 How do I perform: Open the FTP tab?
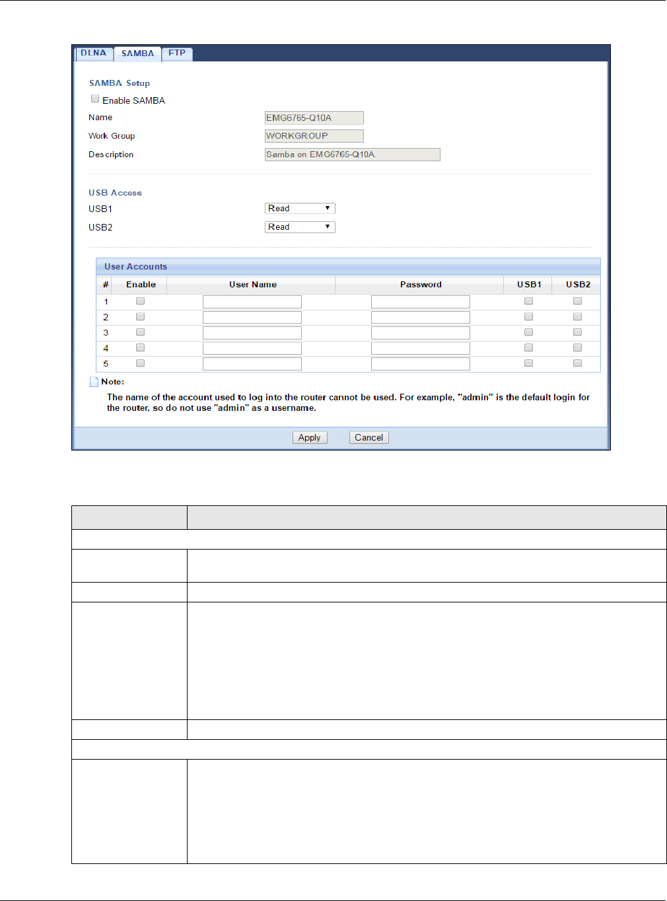(177, 54)
